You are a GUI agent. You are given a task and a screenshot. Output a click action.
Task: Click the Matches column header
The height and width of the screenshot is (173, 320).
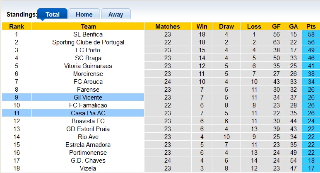point(167,27)
